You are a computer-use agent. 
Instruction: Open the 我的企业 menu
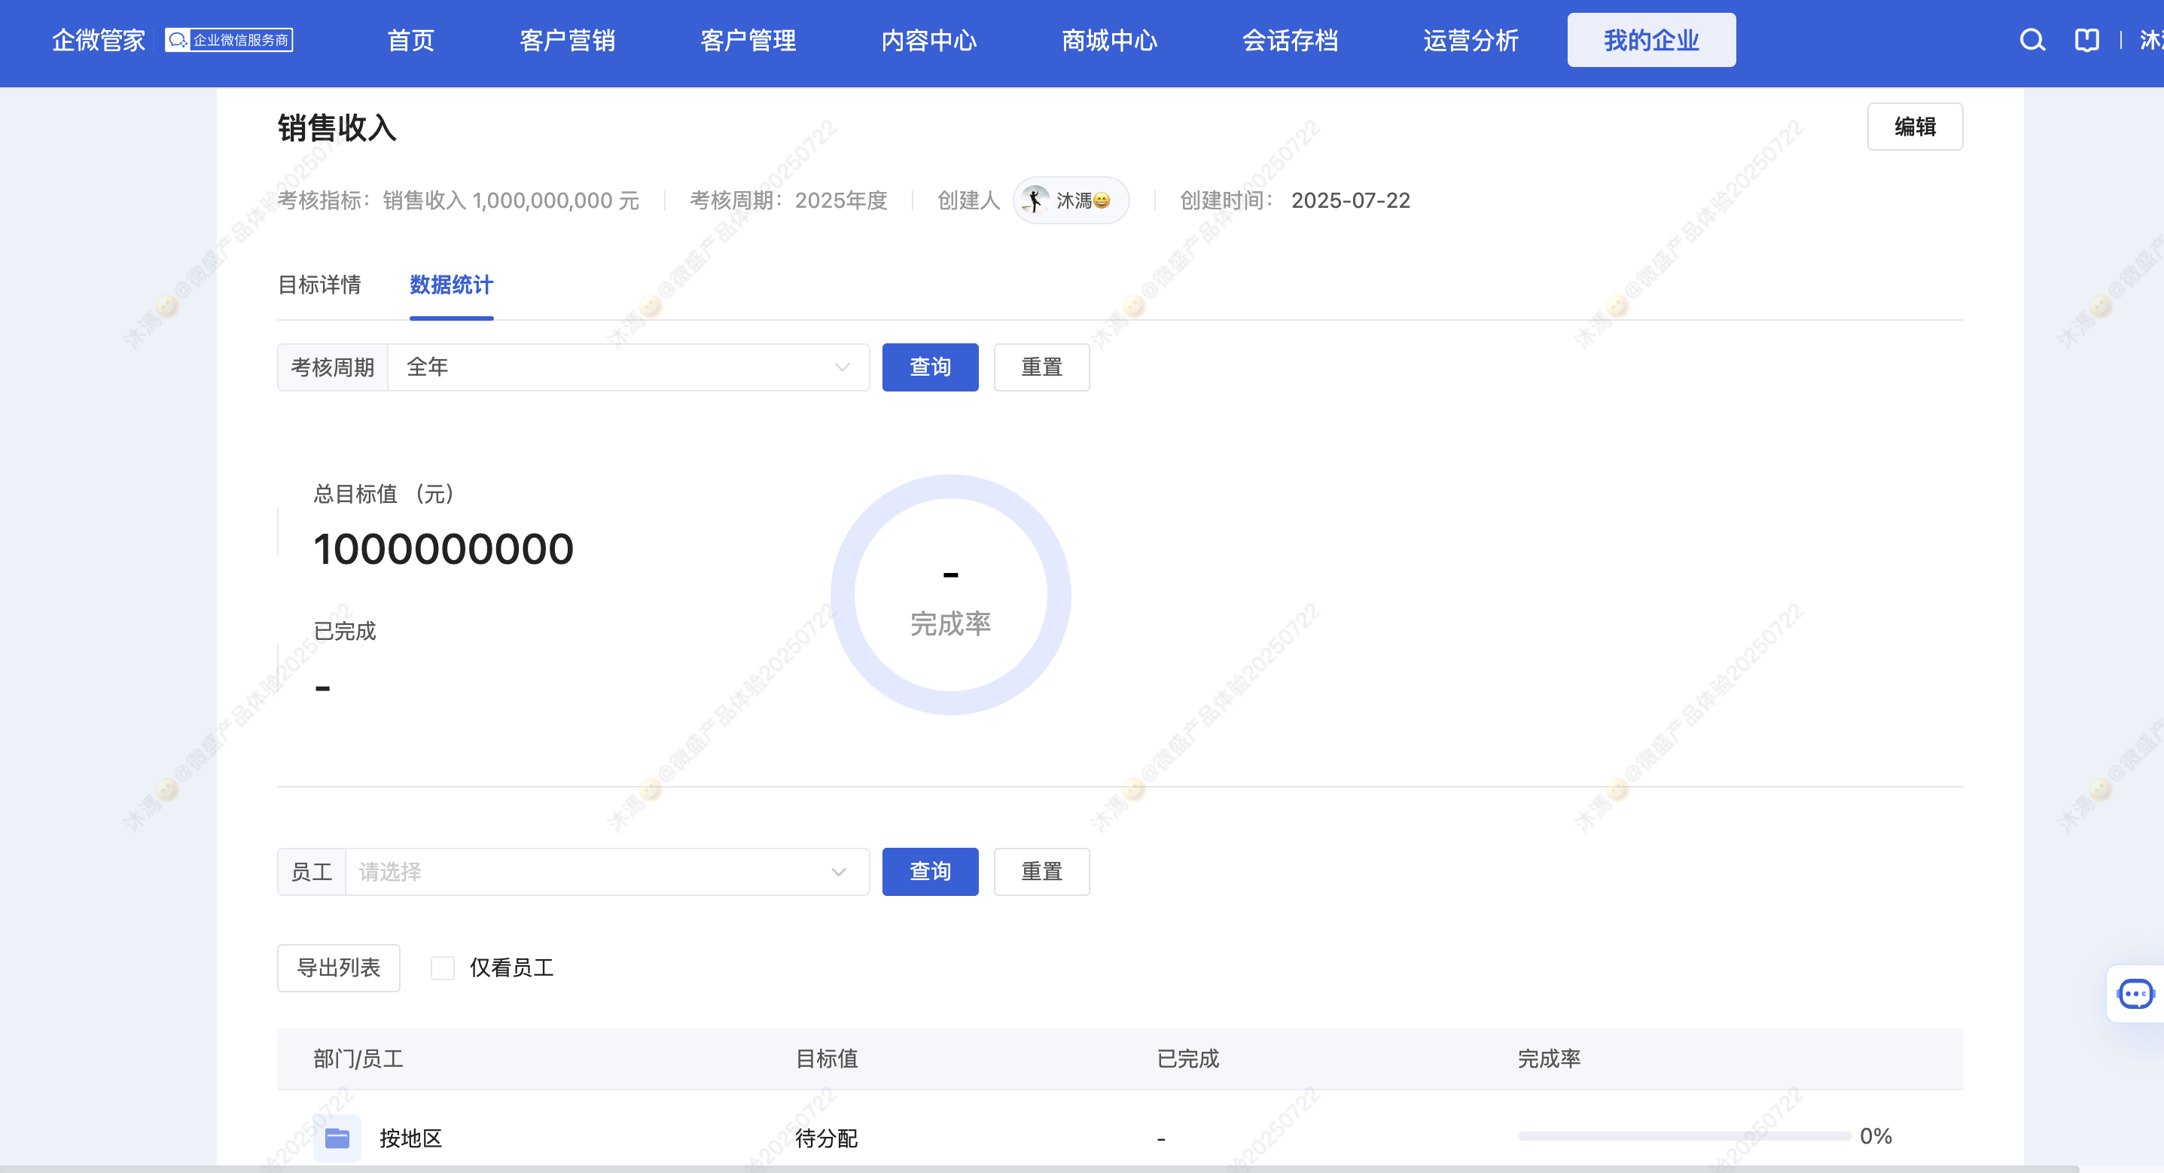pos(1651,39)
